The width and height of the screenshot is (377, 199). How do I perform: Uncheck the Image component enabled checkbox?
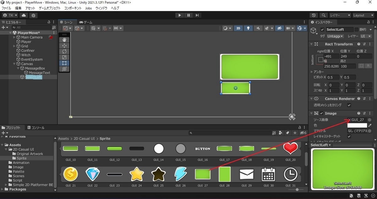(x=321, y=113)
